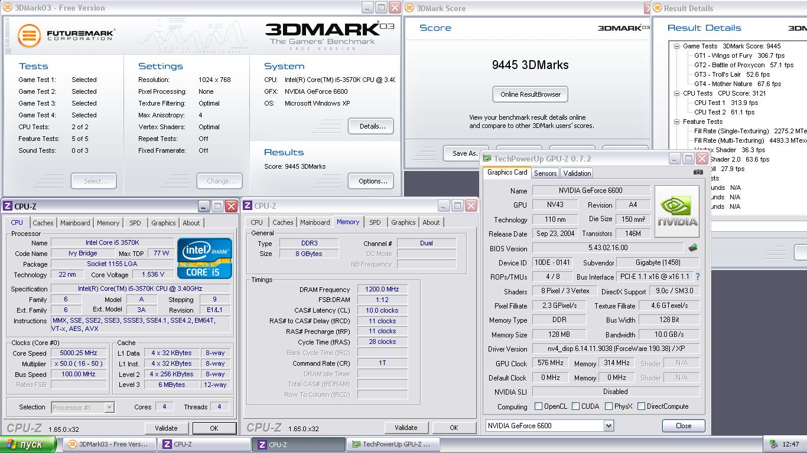
Task: Click the Close button in GPU-Z
Action: click(684, 426)
